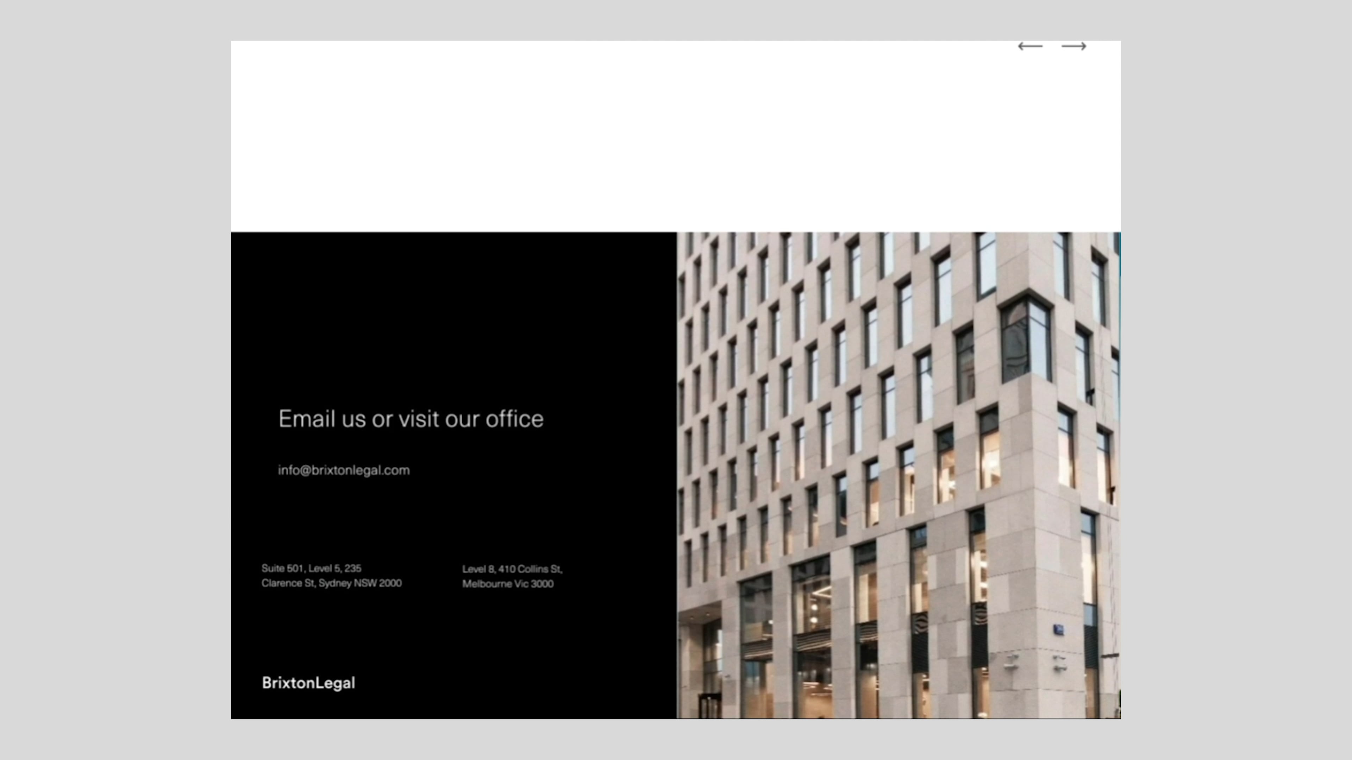Click the left previous arrow
The image size is (1352, 760).
(x=1030, y=46)
